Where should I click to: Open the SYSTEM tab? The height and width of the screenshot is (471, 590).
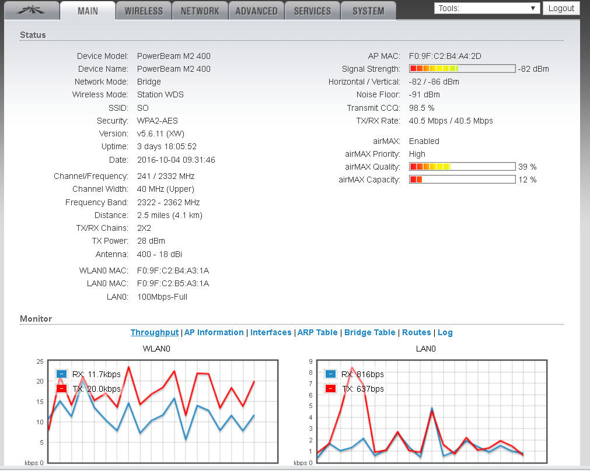(368, 10)
